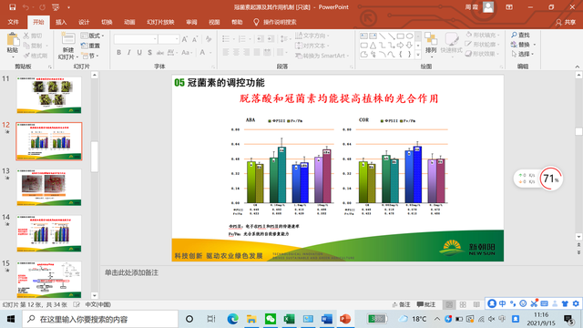Select slide 11 thumbnail

48,95
